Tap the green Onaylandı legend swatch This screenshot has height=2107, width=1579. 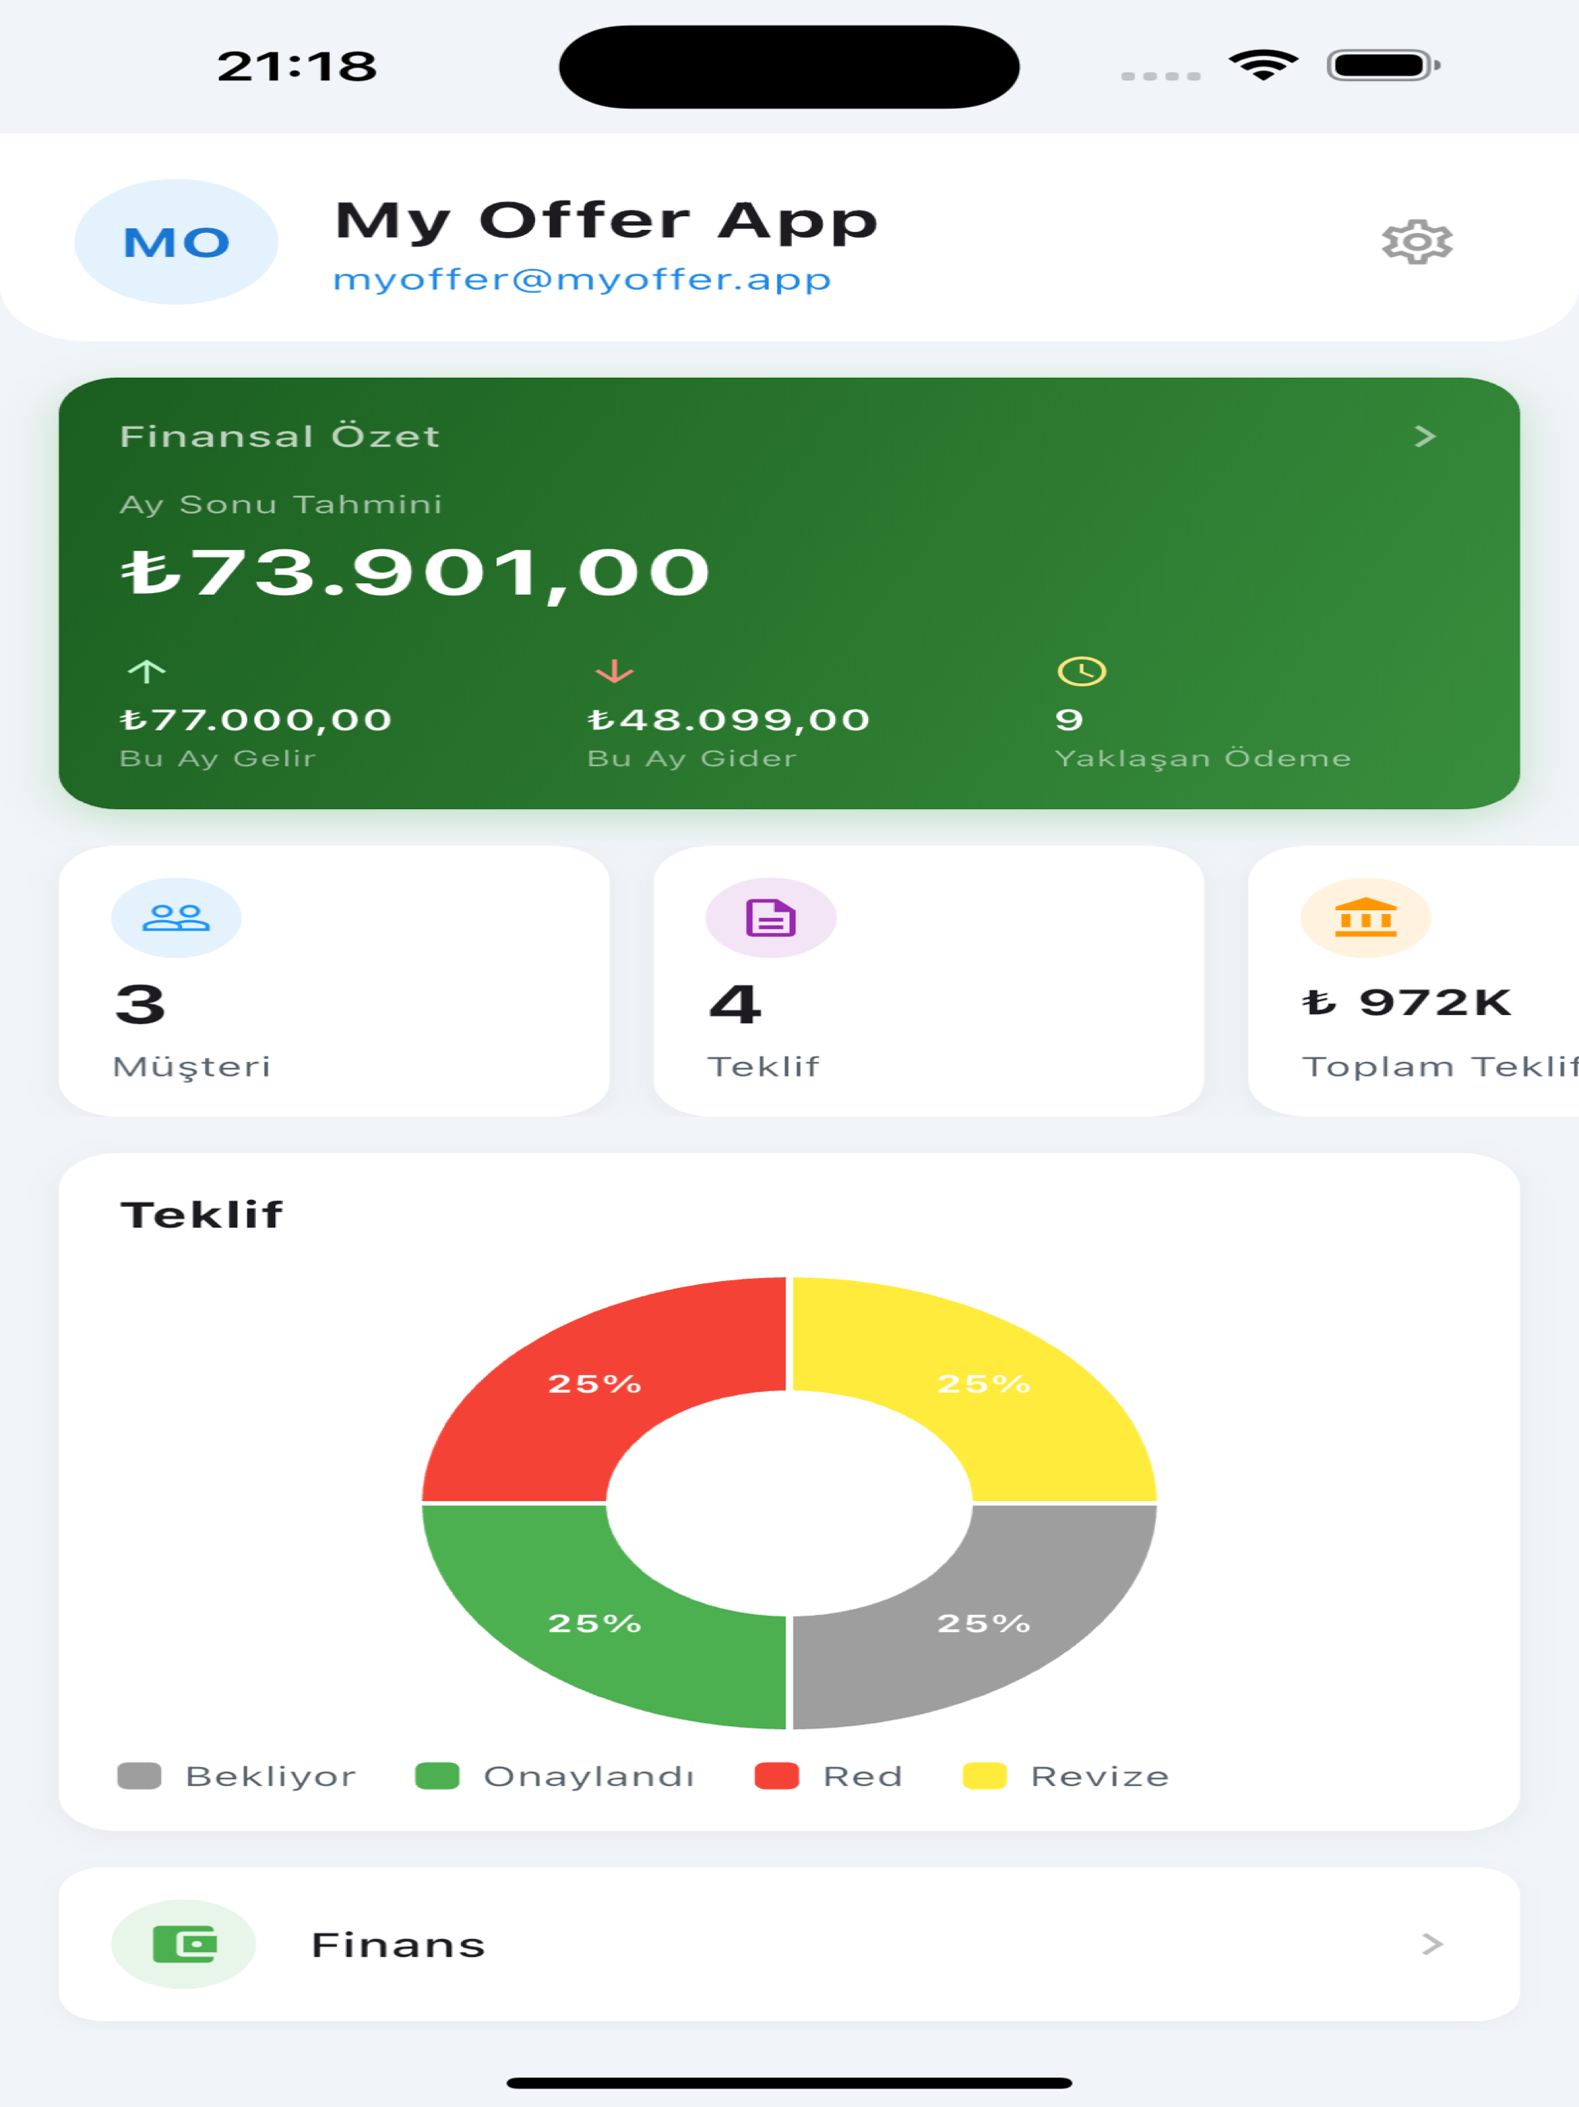tap(437, 1775)
